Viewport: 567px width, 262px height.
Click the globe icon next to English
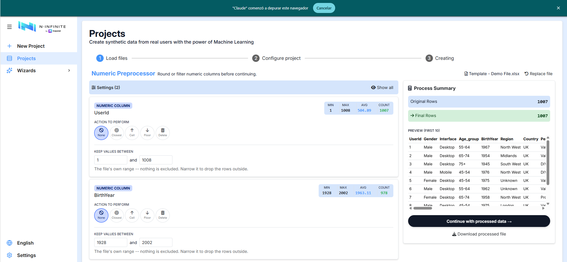point(9,243)
